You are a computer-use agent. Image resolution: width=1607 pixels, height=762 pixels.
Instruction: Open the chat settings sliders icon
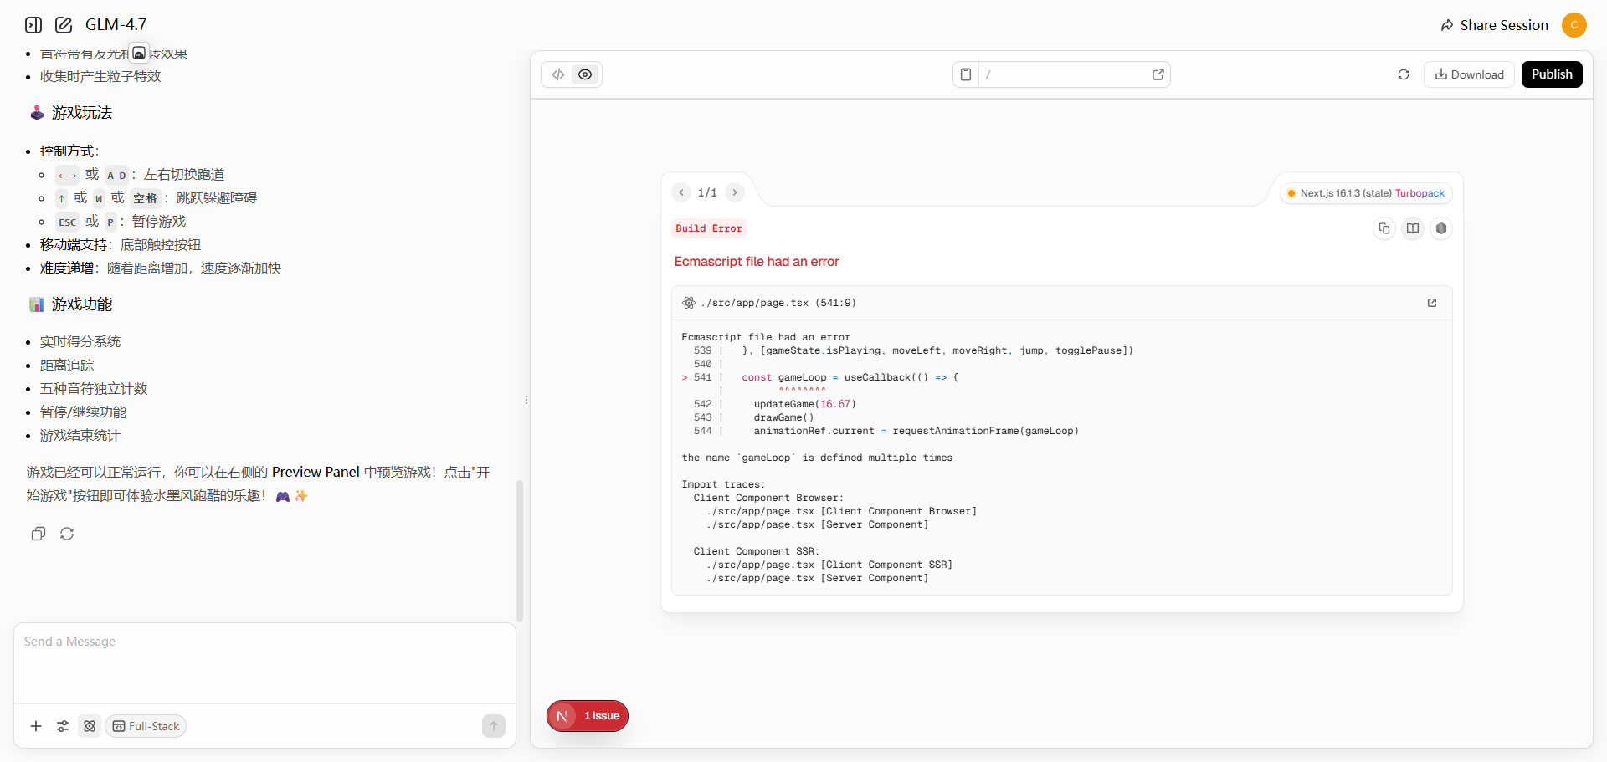63,726
